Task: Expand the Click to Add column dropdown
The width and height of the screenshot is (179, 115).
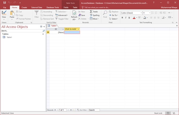Action: 78,29
